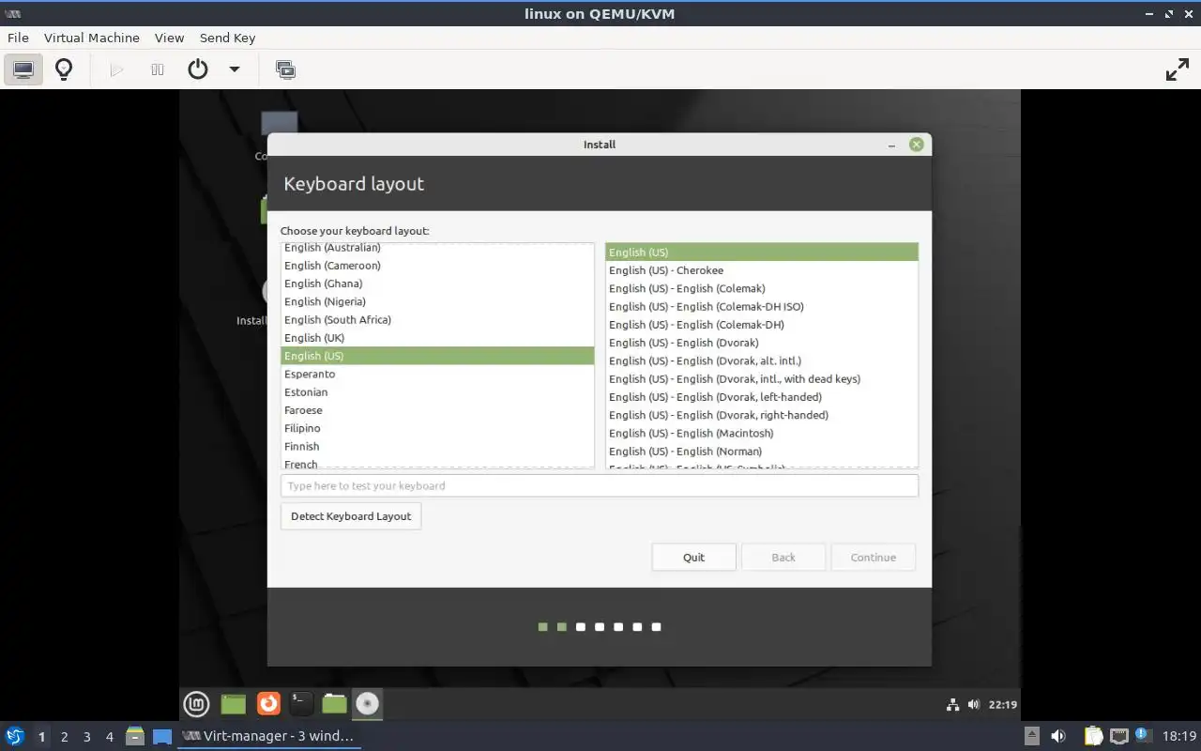Close the Install window
The height and width of the screenshot is (751, 1201).
[x=917, y=145]
